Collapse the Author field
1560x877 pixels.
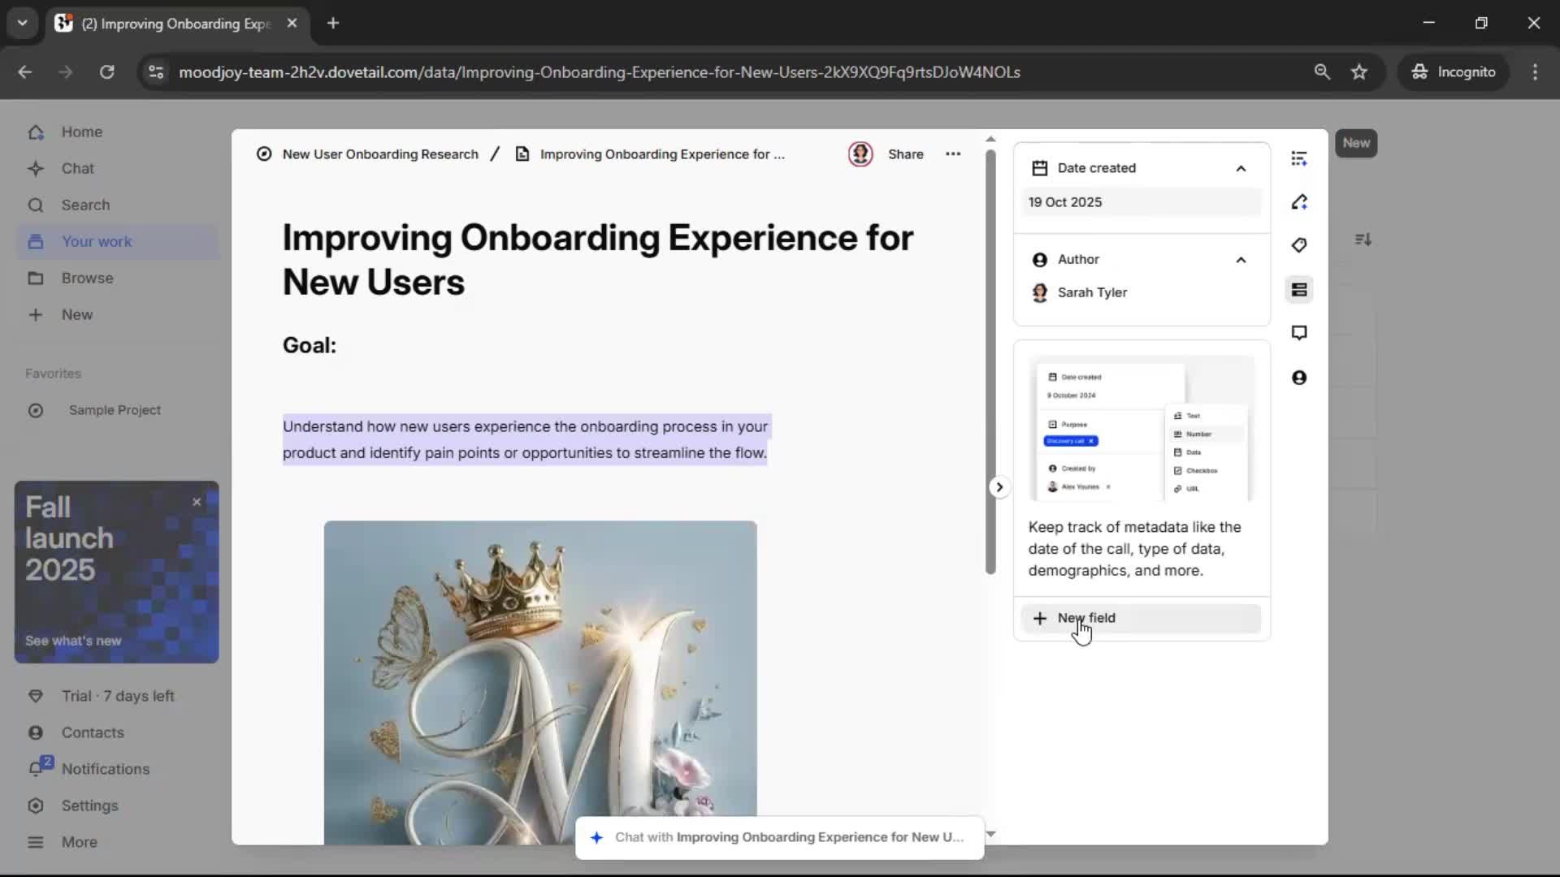(x=1240, y=260)
